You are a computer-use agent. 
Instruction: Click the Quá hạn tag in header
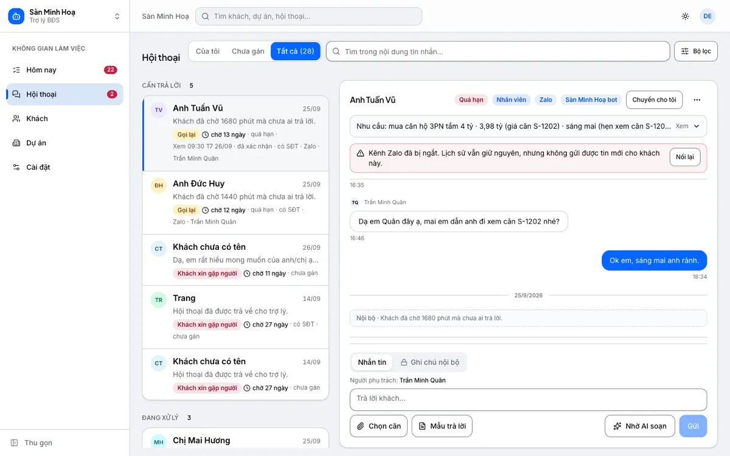(x=471, y=100)
